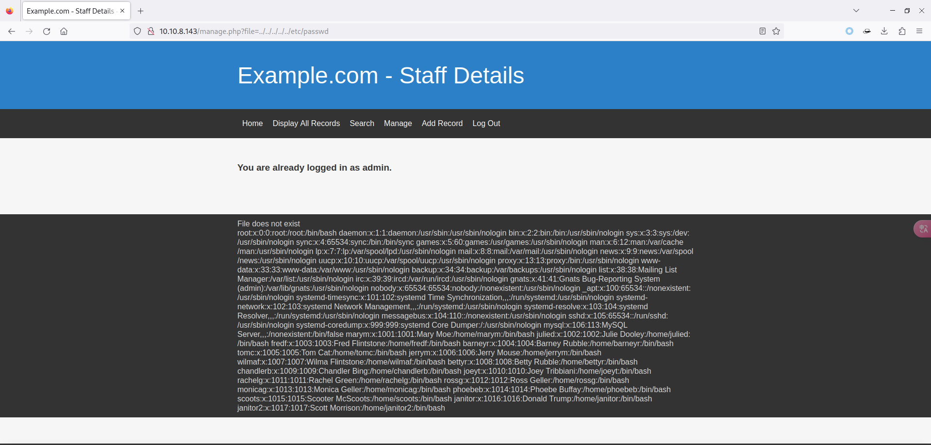Toggle reader view in address bar
Image resolution: width=931 pixels, height=445 pixels.
tap(762, 32)
